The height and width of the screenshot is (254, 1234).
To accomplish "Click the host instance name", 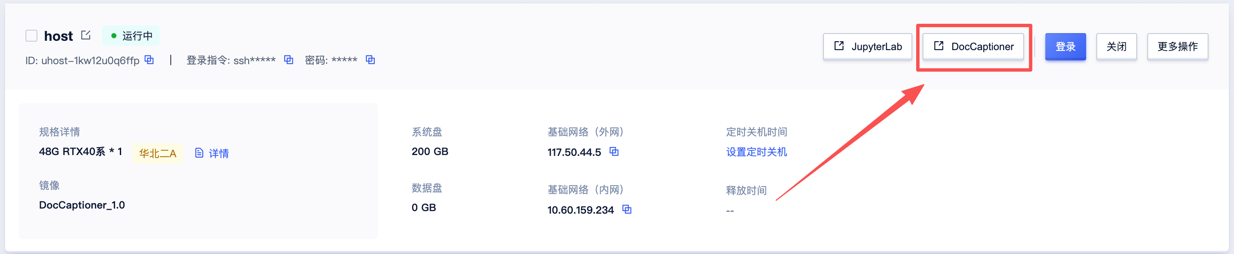I will (59, 36).
